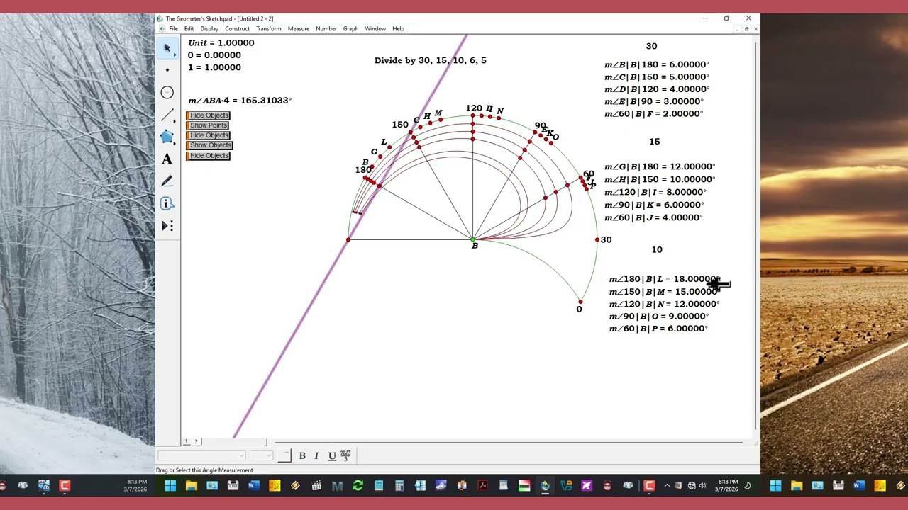Open the Graph menu

click(351, 29)
